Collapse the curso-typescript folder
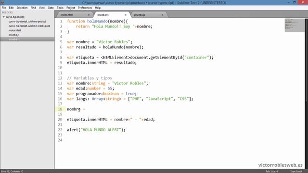Viewport: 308px width, 173px height. click(x=4, y=17)
